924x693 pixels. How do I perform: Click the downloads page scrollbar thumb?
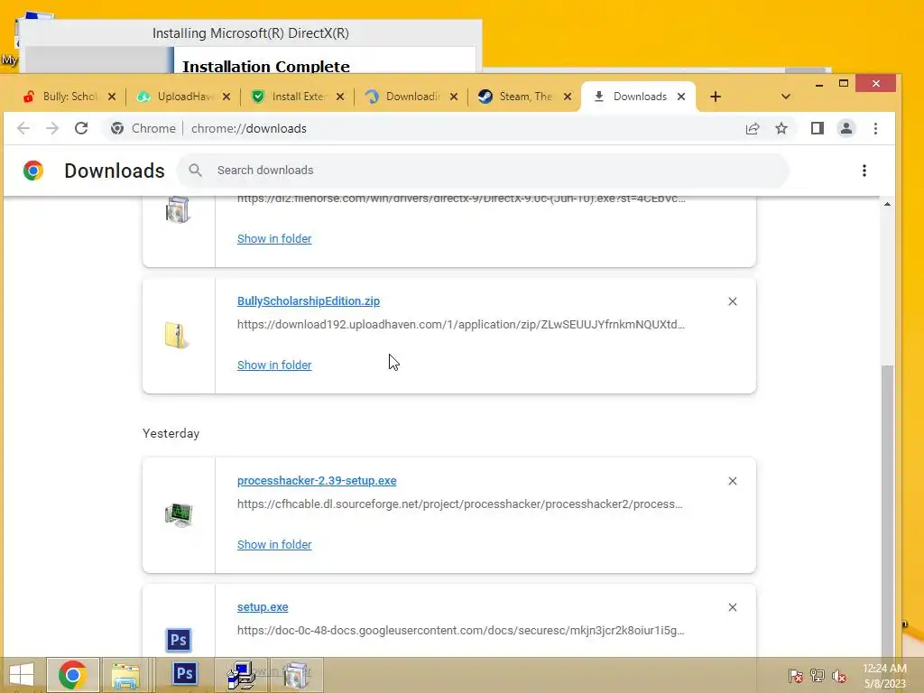(888, 510)
